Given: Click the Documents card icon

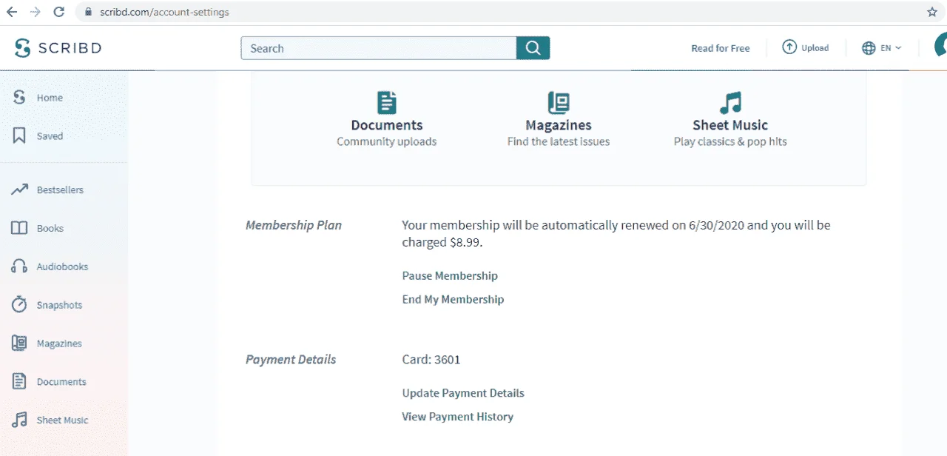Looking at the screenshot, I should point(386,102).
